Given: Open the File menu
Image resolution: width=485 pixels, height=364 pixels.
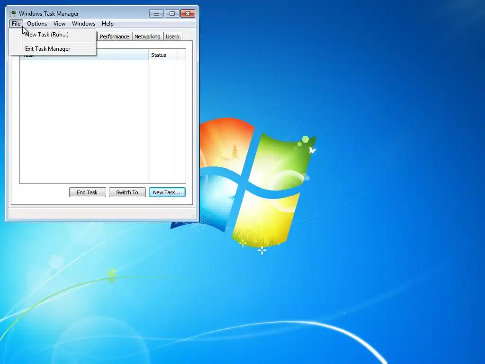Looking at the screenshot, I should (x=16, y=24).
